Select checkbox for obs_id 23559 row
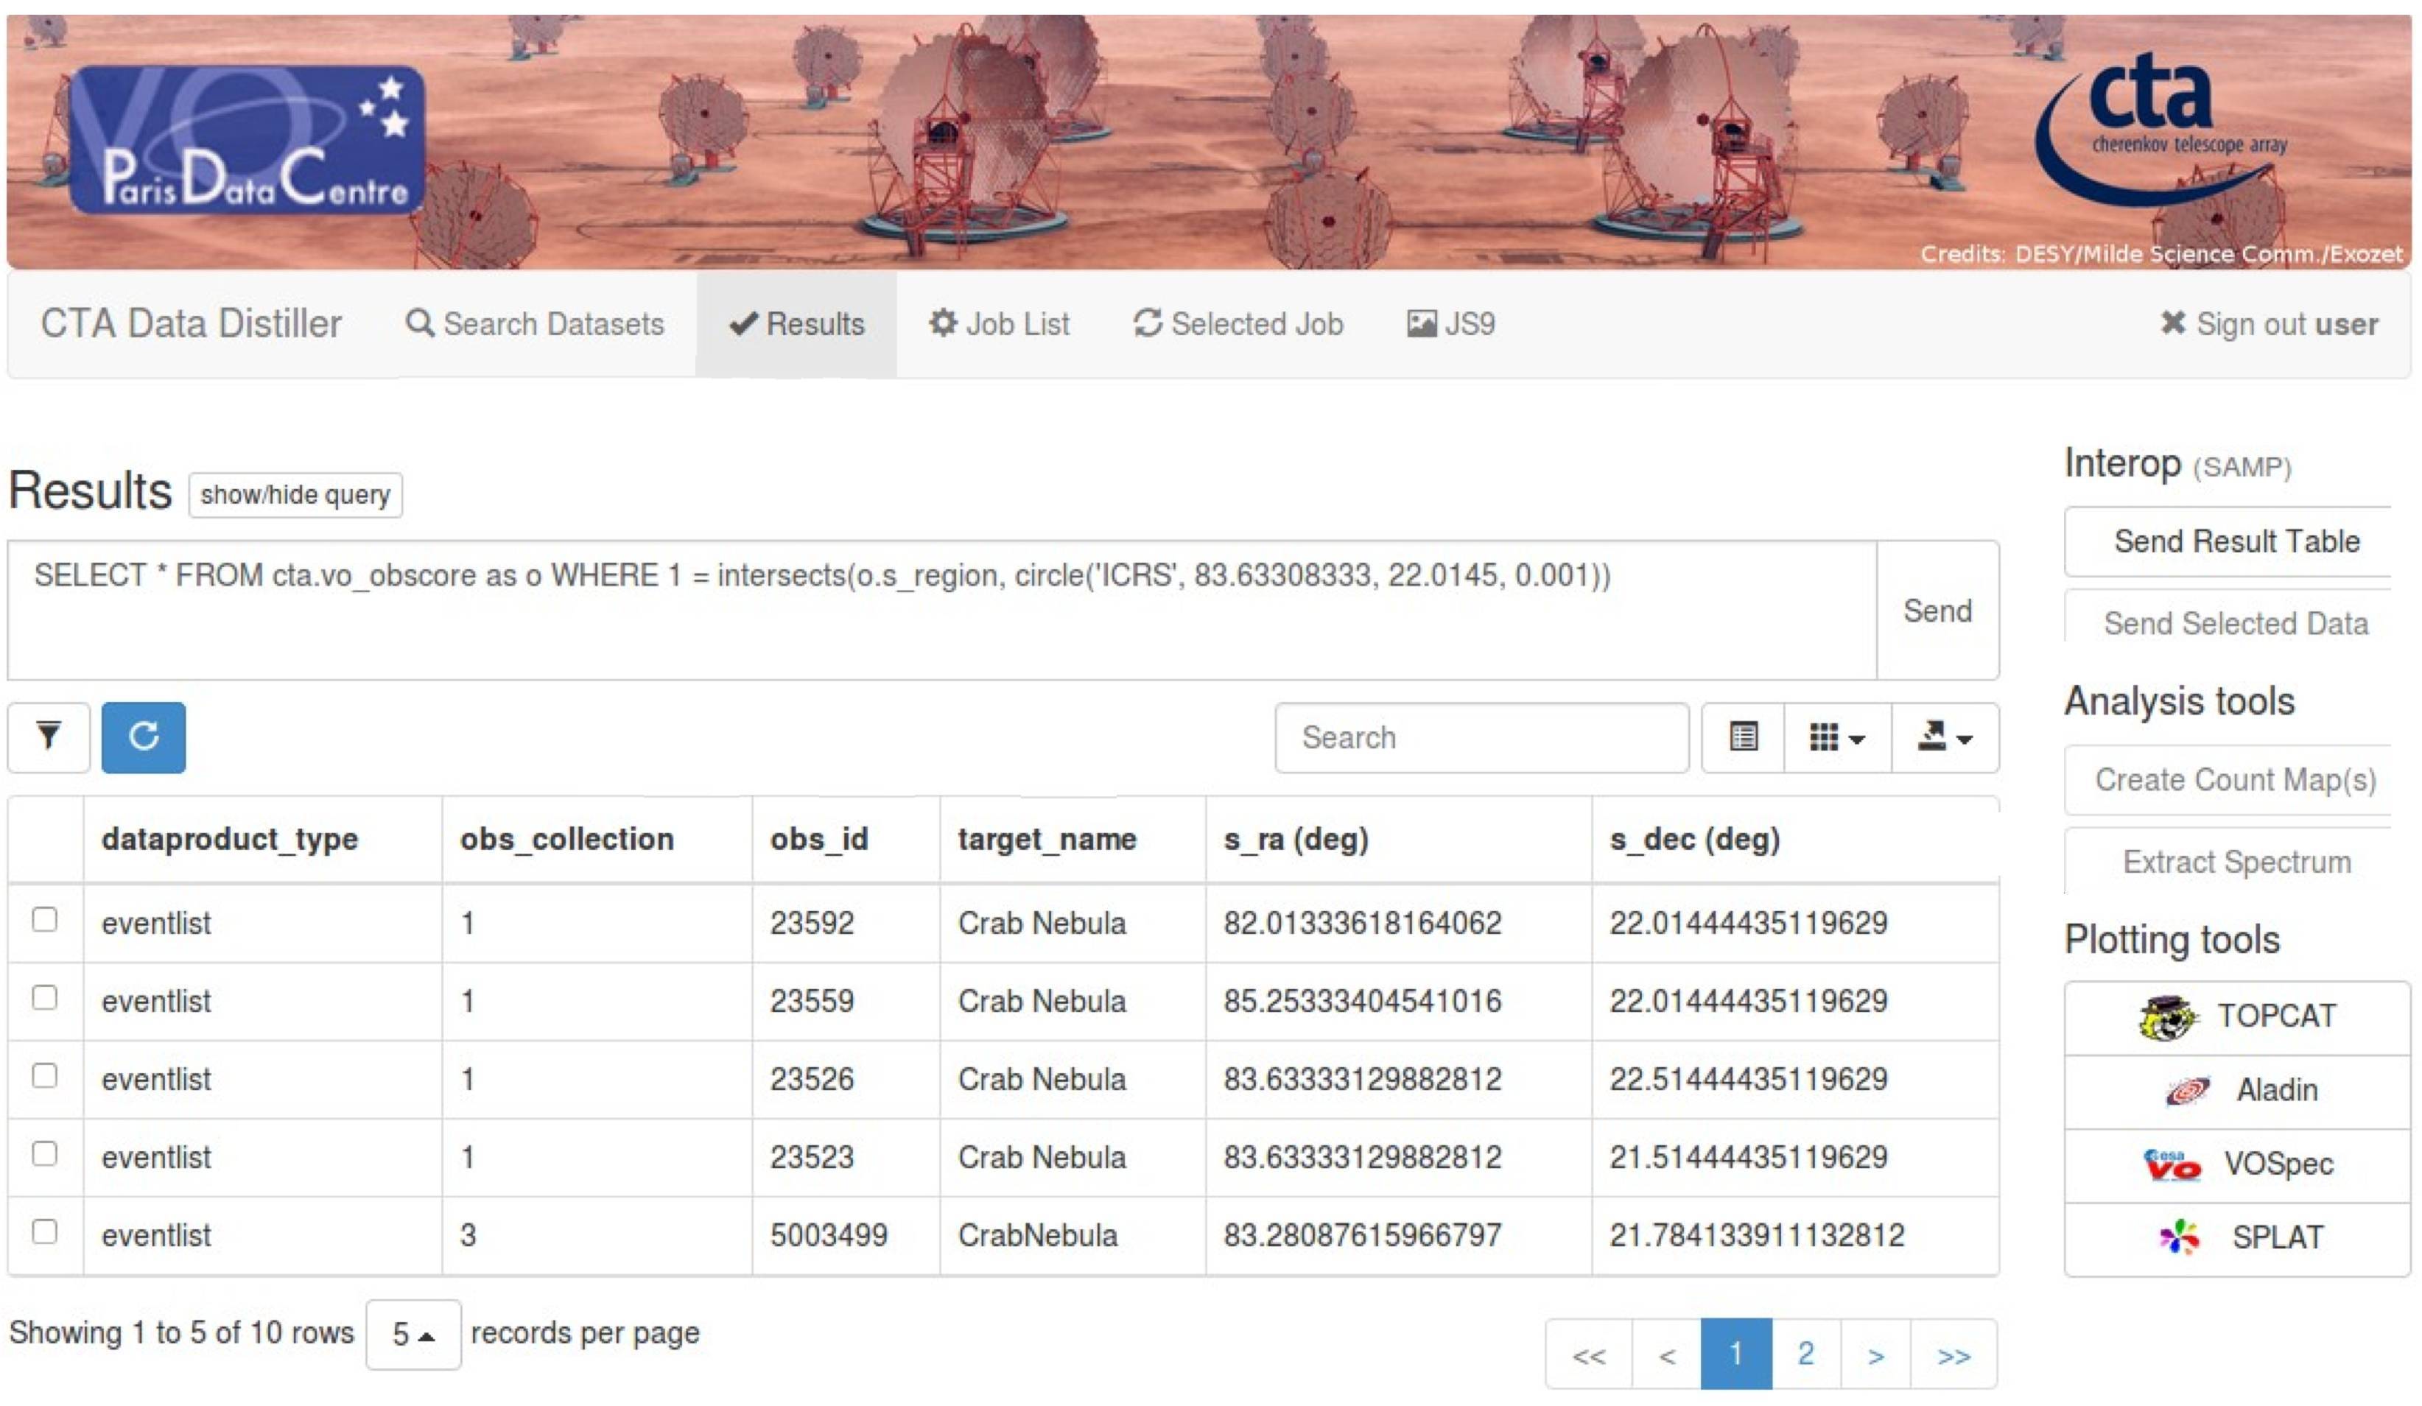Image resolution: width=2422 pixels, height=1406 pixels. [45, 999]
